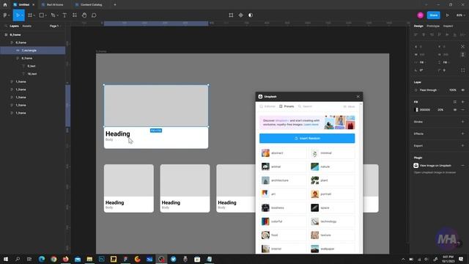Open the Page 1 pages dropdown
Screen dimensions: 469x264
[55, 26]
